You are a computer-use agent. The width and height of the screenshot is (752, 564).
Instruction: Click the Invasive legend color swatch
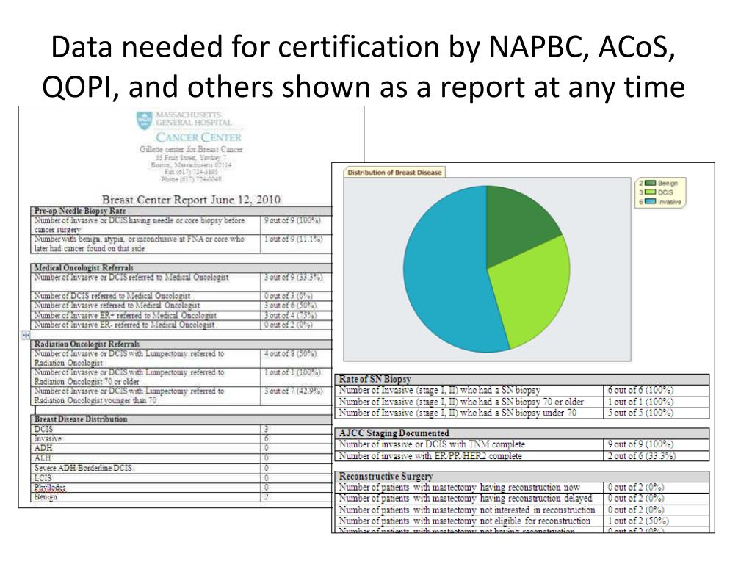point(651,201)
